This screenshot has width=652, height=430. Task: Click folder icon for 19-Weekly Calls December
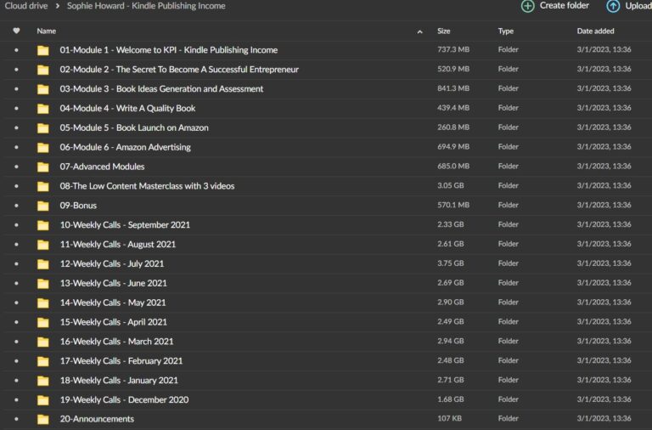coord(42,400)
